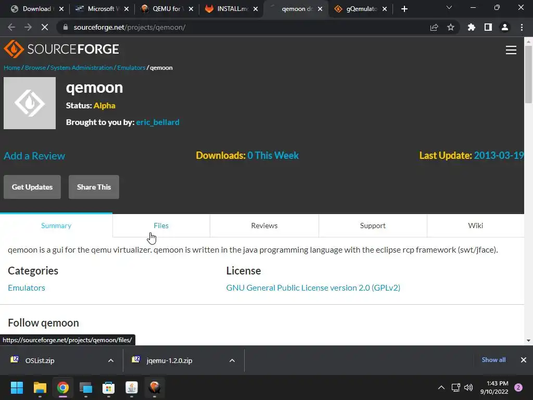The width and height of the screenshot is (533, 400).
Task: Open Microsoft Store from taskbar
Action: tap(108, 387)
